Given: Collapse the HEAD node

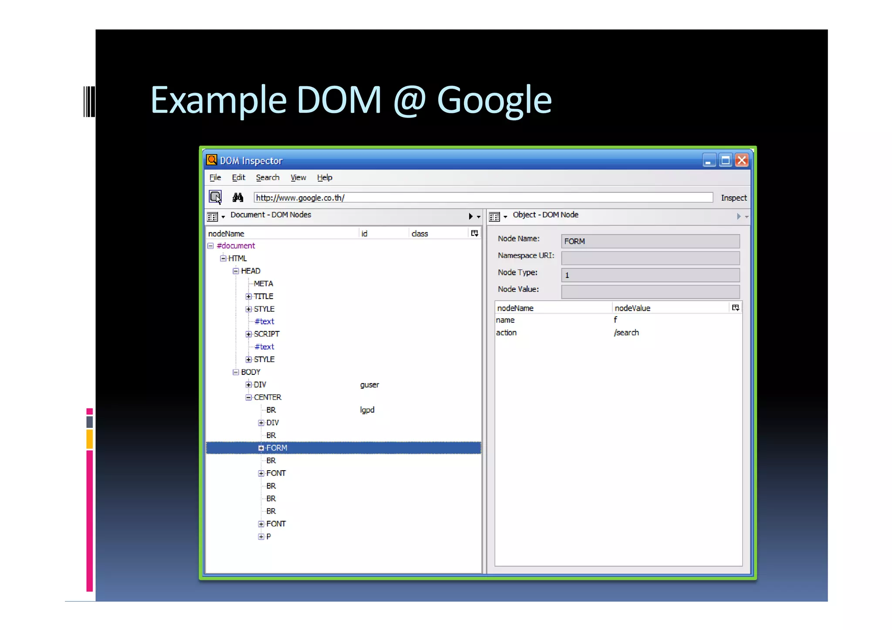Looking at the screenshot, I should (236, 271).
